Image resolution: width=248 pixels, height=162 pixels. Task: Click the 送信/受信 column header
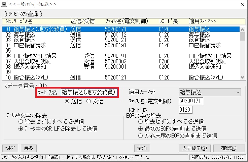[x=82, y=21]
